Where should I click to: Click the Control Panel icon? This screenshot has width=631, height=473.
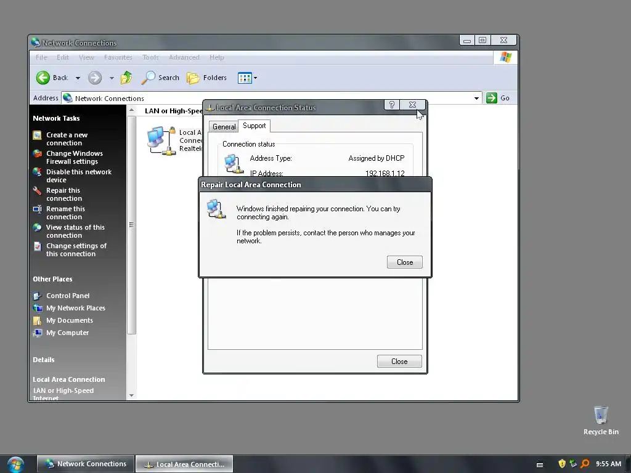[x=38, y=296]
